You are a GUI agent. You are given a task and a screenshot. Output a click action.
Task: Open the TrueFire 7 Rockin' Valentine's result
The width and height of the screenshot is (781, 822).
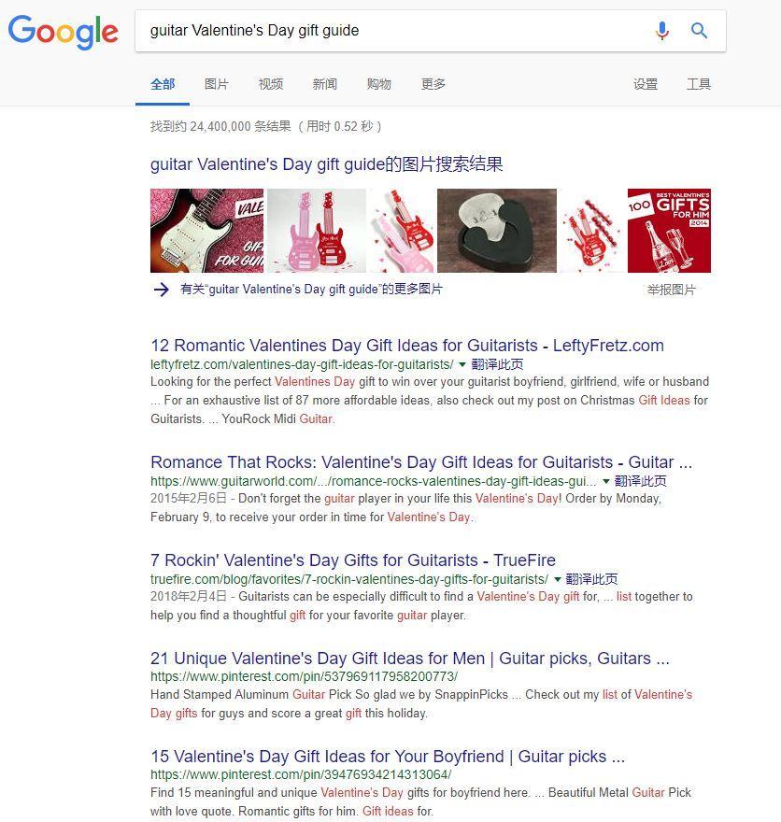353,560
